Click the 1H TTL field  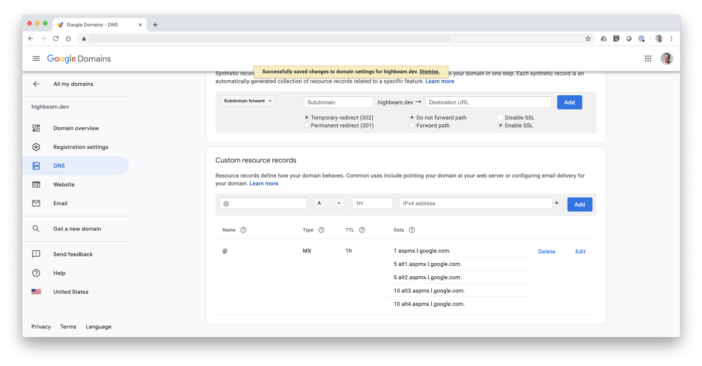(x=373, y=203)
